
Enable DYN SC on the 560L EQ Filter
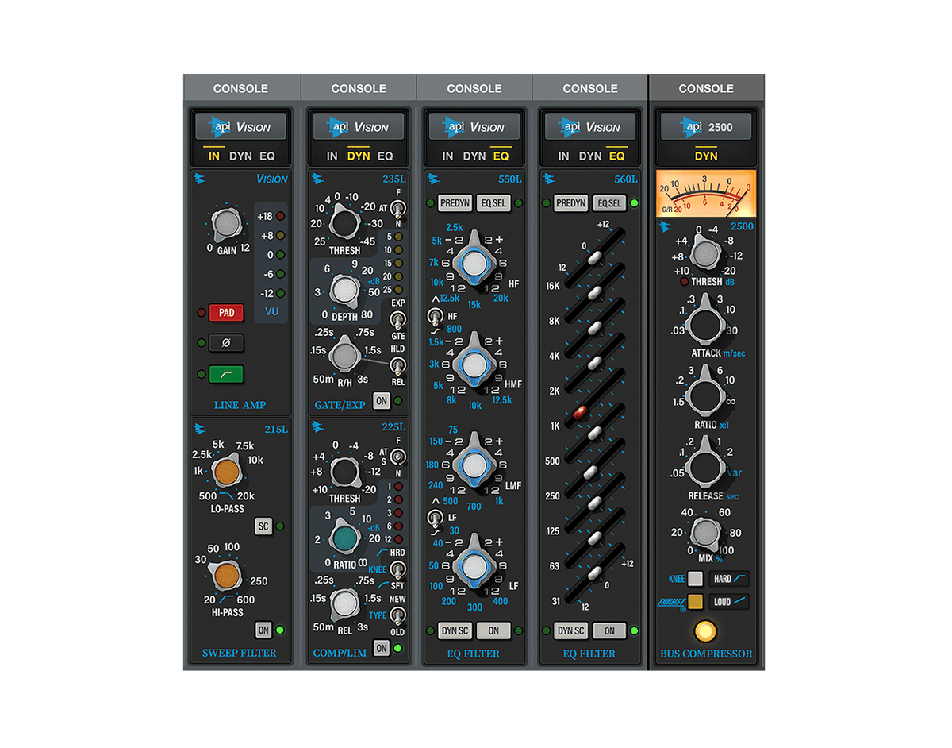click(569, 630)
